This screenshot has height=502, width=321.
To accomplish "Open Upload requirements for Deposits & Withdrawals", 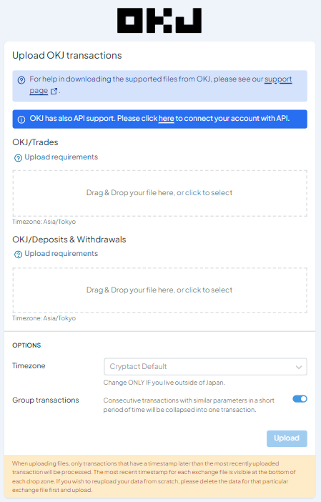I will 61,254.
